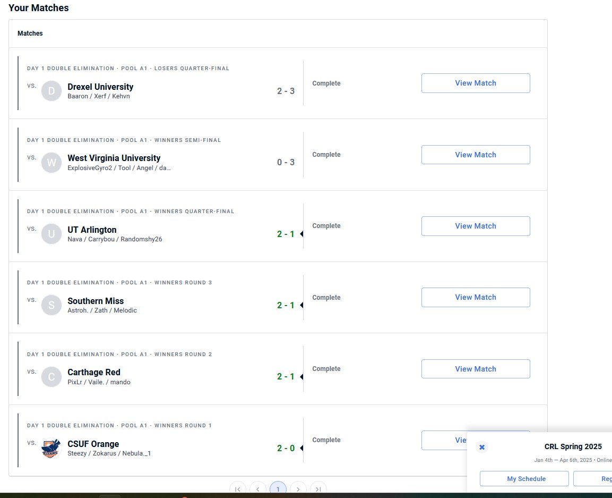Click the 'Your Matches' heading

click(39, 8)
